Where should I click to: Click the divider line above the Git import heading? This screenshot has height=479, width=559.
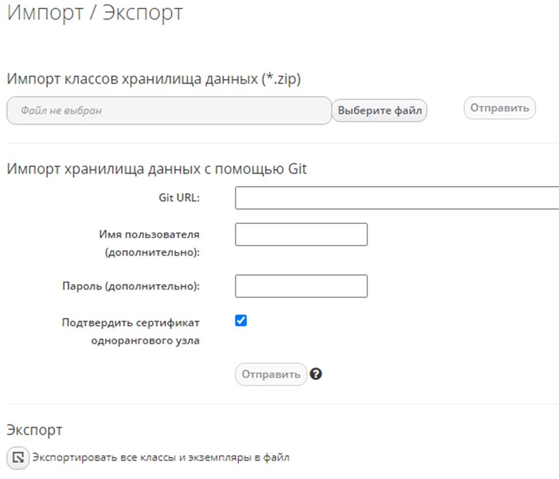pos(282,143)
